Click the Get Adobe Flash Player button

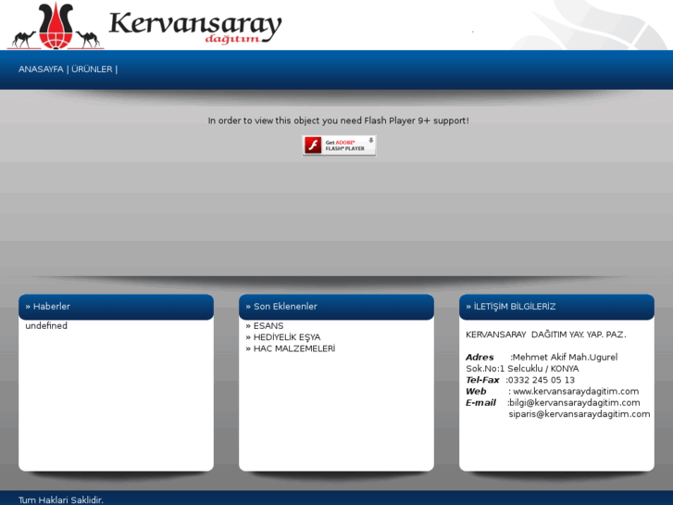(339, 145)
